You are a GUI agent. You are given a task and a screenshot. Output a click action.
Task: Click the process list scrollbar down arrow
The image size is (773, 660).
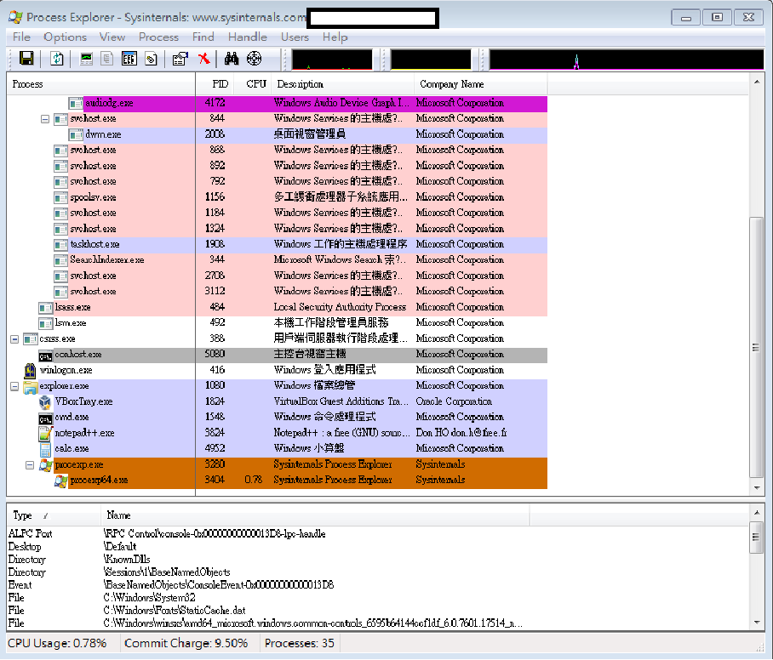tap(757, 488)
